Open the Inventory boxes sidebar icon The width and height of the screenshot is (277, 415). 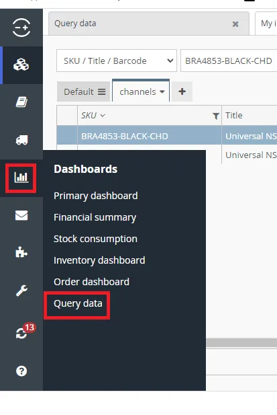pos(21,65)
